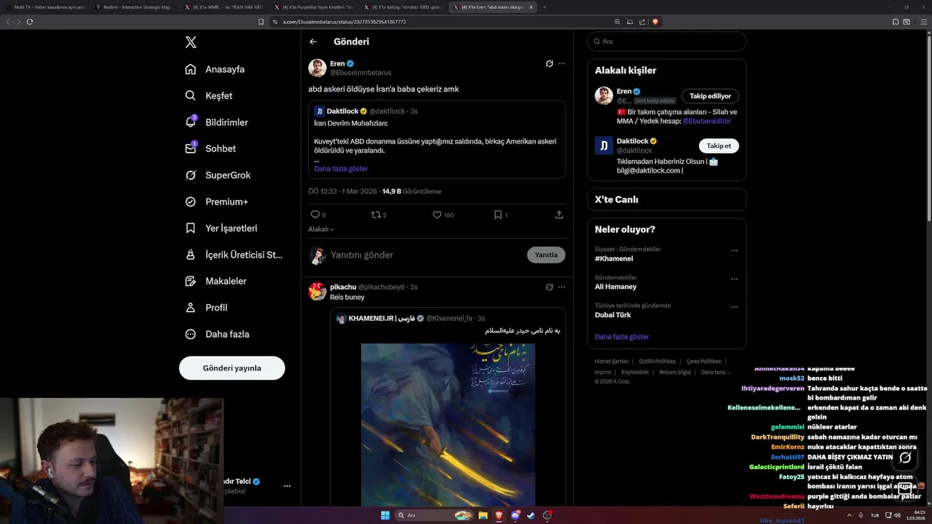Image resolution: width=932 pixels, height=524 pixels.
Task: Open Steam from taskbar
Action: [x=531, y=515]
